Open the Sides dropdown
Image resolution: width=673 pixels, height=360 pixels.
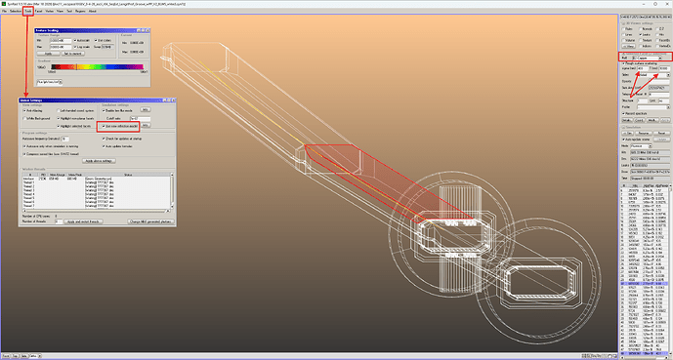point(655,75)
